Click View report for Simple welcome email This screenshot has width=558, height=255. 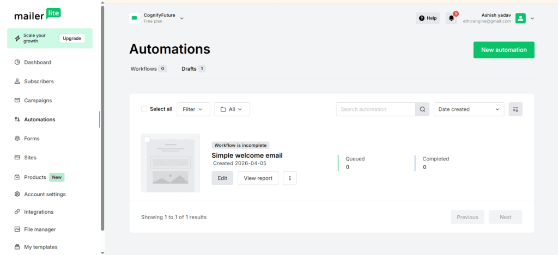pyautogui.click(x=258, y=178)
